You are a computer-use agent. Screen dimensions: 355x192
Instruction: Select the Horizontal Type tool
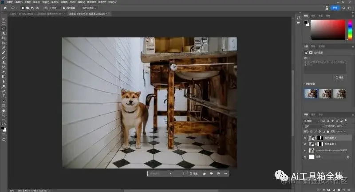click(4, 96)
